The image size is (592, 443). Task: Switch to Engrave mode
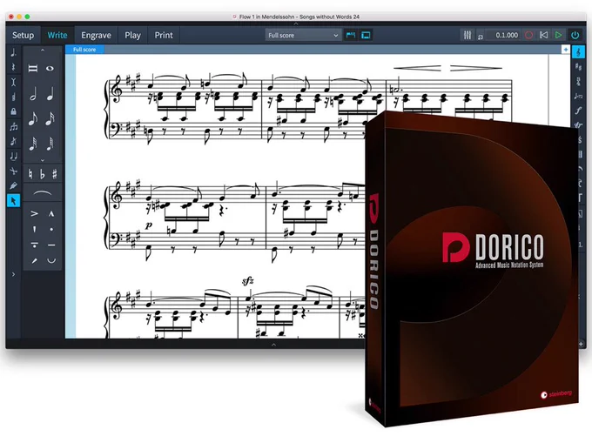pos(96,35)
